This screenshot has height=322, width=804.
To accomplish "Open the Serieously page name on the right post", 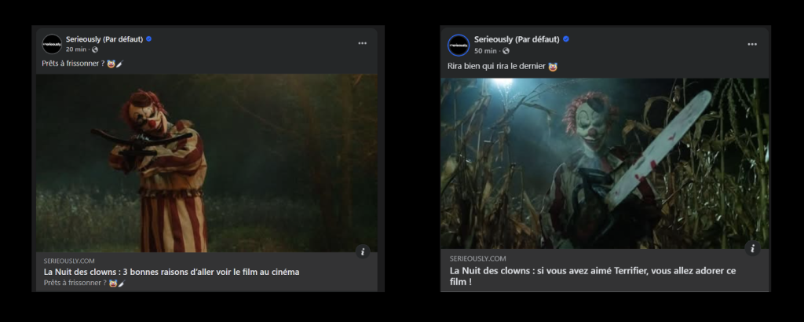I will coord(516,39).
